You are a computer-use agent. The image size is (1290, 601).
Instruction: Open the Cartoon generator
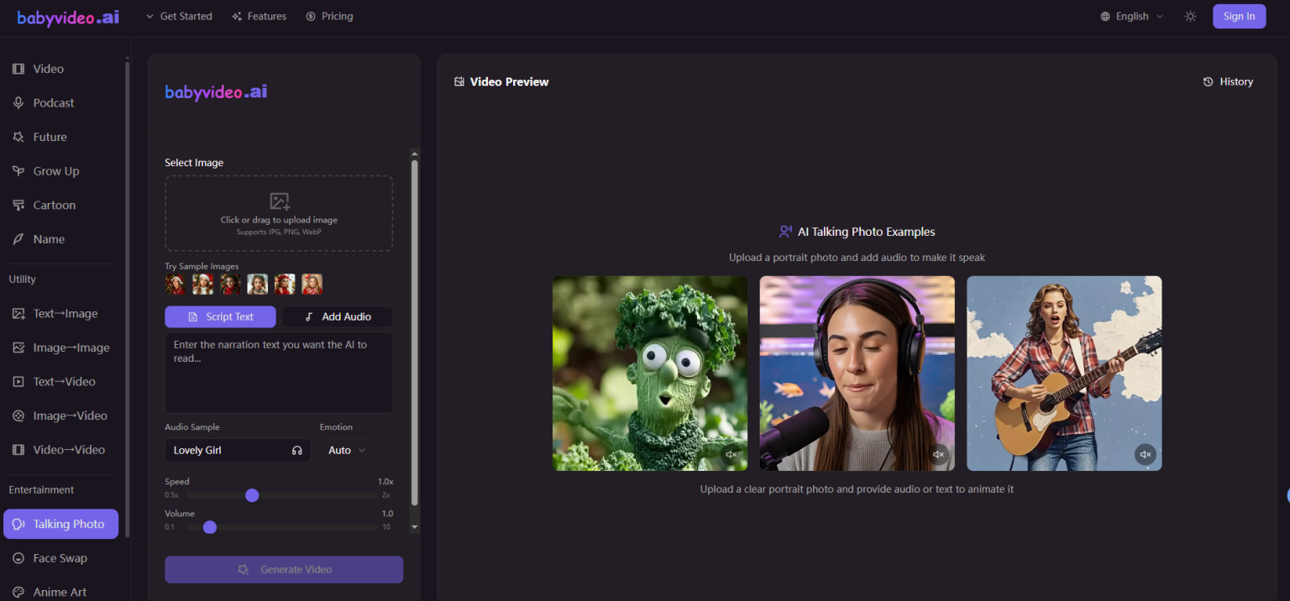(52, 205)
